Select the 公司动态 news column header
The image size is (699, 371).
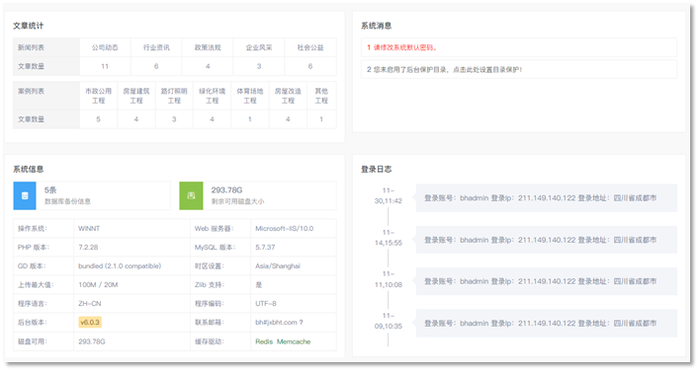105,47
